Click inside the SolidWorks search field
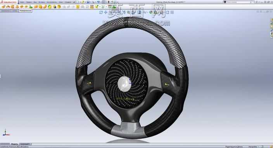Screen dimensions: 273x148 238,2
